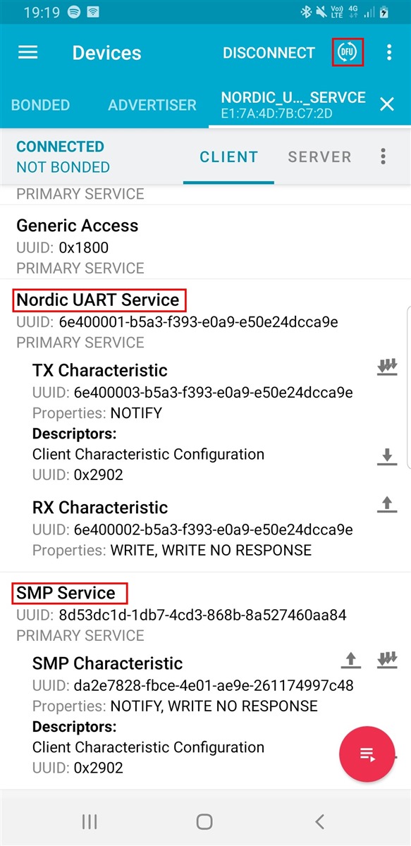The height and width of the screenshot is (846, 411).
Task: Enable notifications on TX Characteristic
Action: click(x=387, y=367)
